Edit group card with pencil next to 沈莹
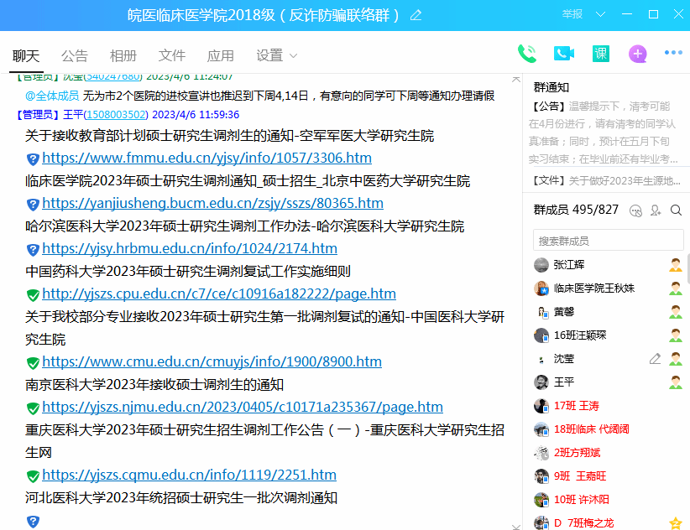The image size is (690, 530). pos(656,359)
